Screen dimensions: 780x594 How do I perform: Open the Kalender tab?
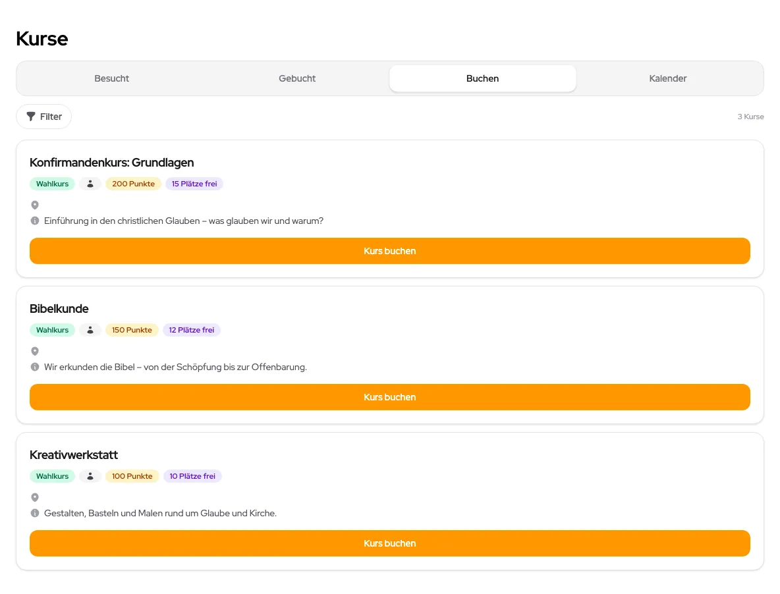coord(667,78)
